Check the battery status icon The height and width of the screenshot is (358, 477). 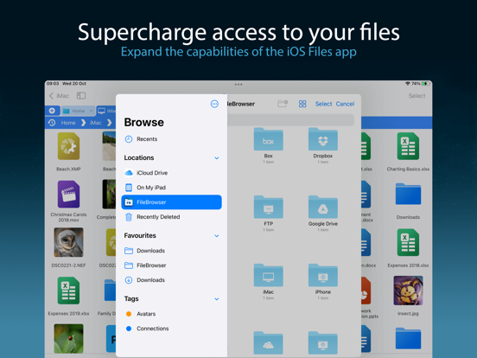pos(426,83)
